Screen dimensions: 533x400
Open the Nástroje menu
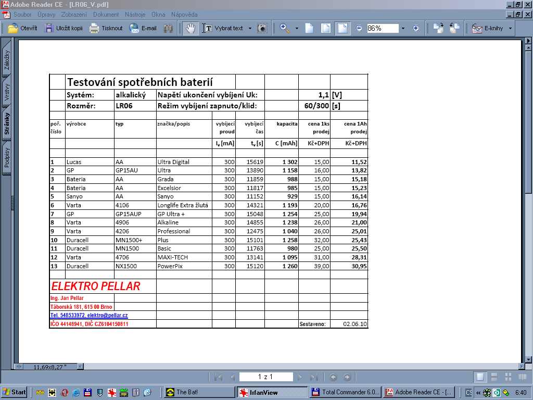click(x=135, y=15)
